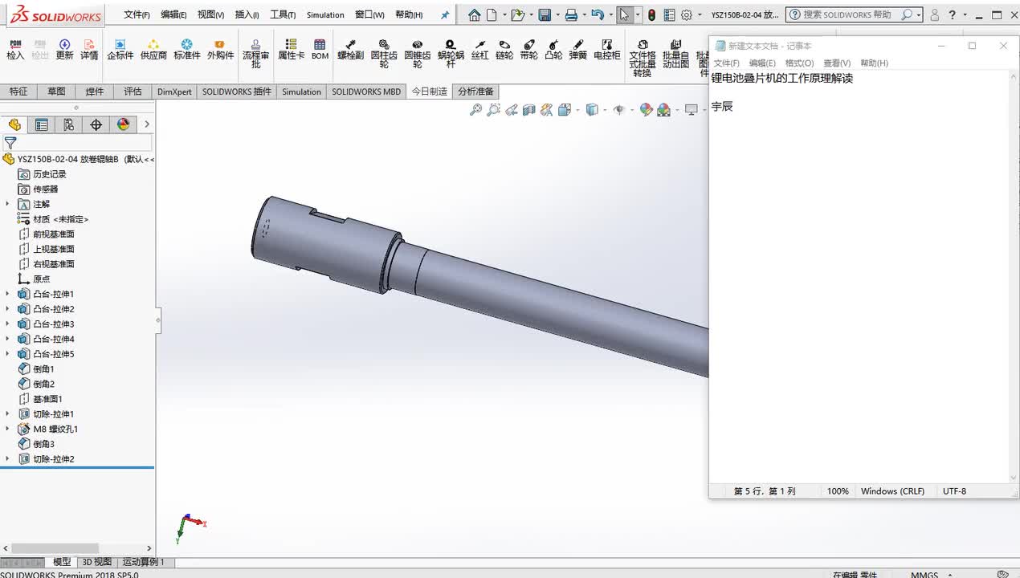This screenshot has height=578, width=1020.
Task: Expand the 凸台-拉伸1 feature
Action: click(8, 294)
